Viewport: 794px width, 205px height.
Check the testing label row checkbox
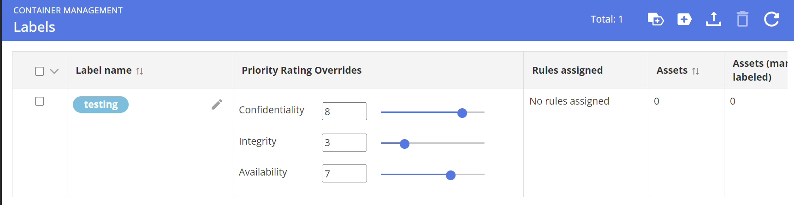40,101
